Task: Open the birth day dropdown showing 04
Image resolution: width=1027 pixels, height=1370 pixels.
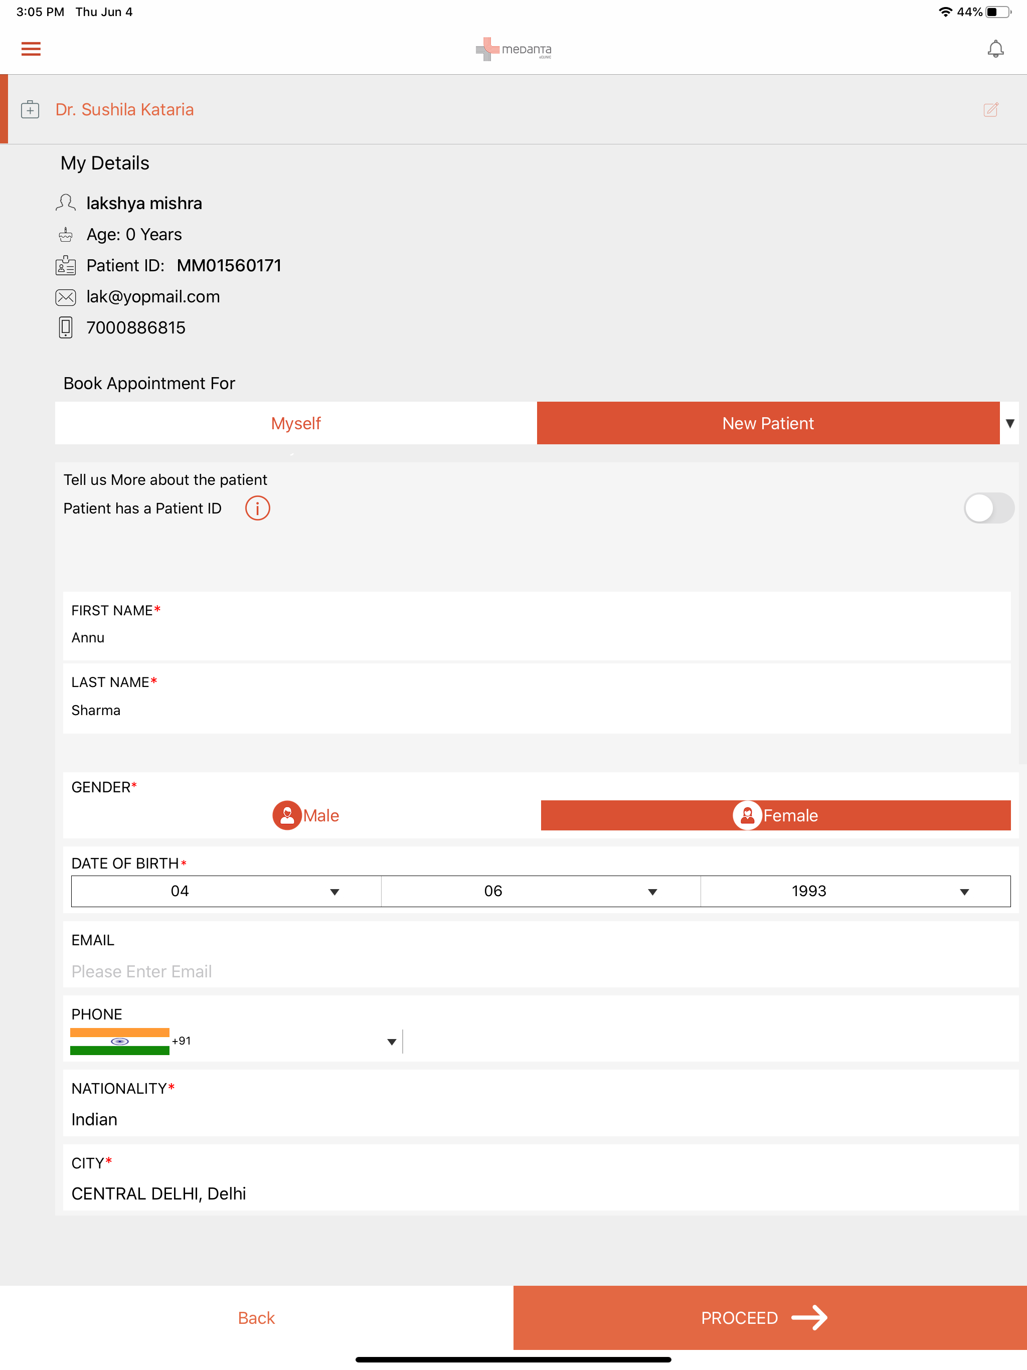Action: tap(226, 891)
